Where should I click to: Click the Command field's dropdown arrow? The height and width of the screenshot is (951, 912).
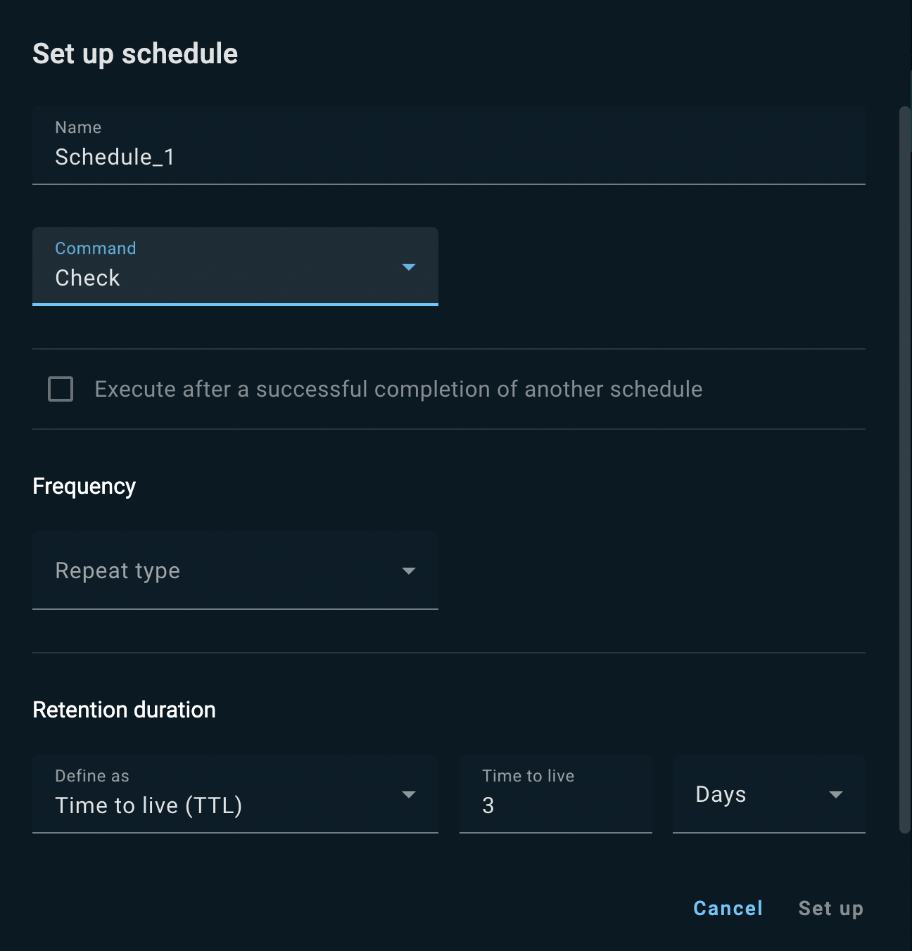click(x=408, y=267)
